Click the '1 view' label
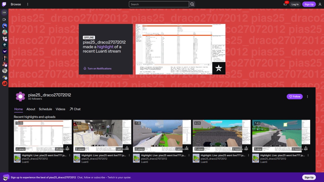 (258, 149)
